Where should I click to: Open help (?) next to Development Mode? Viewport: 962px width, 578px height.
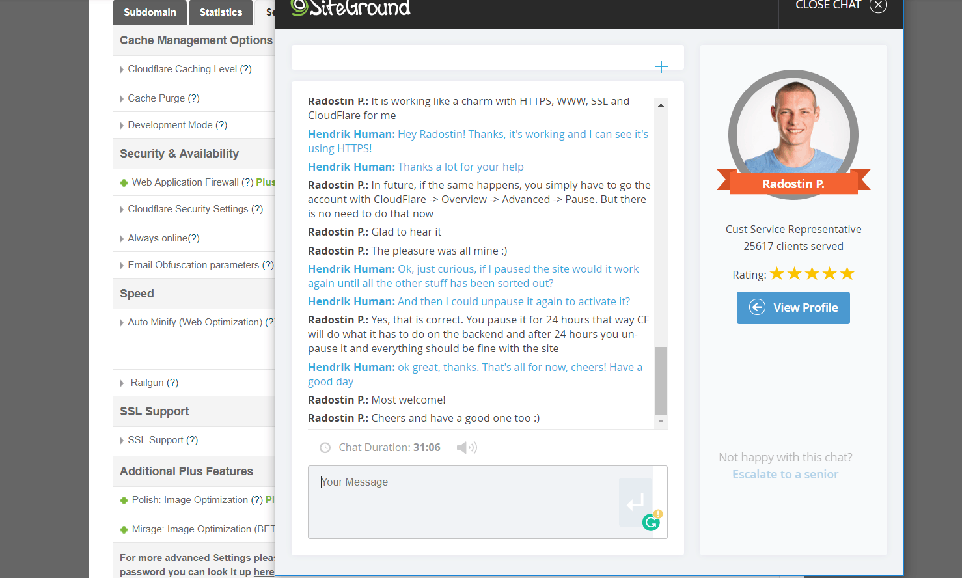[x=221, y=125]
